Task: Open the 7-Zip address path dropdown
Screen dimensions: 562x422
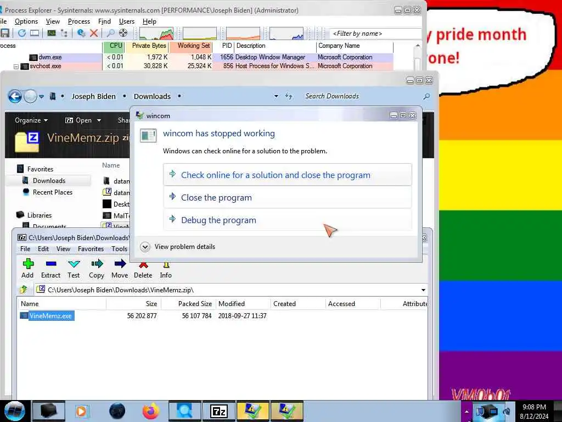Action: pyautogui.click(x=423, y=290)
